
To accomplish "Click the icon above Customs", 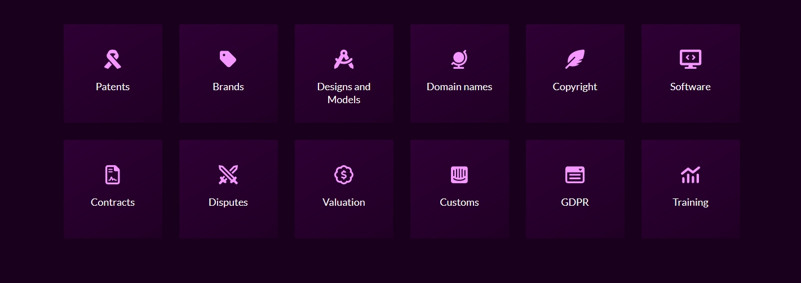I will [x=459, y=175].
